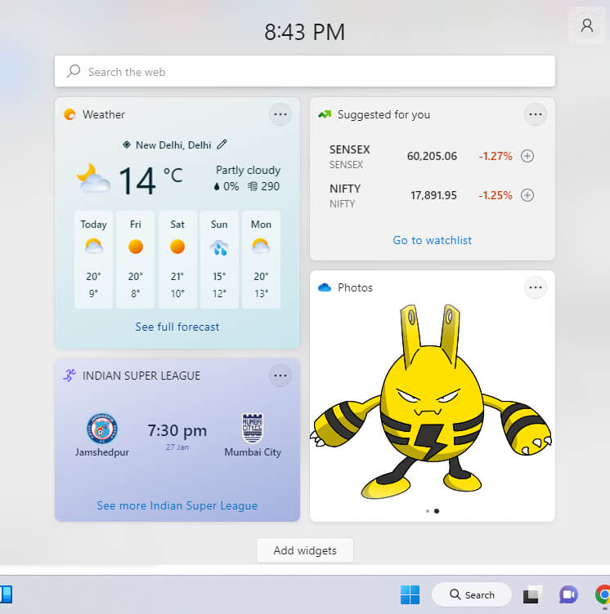Click the SENSEX value 60,205.06

(x=432, y=156)
